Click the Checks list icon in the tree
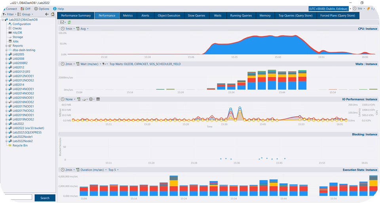The width and height of the screenshot is (380, 203). [x=10, y=28]
